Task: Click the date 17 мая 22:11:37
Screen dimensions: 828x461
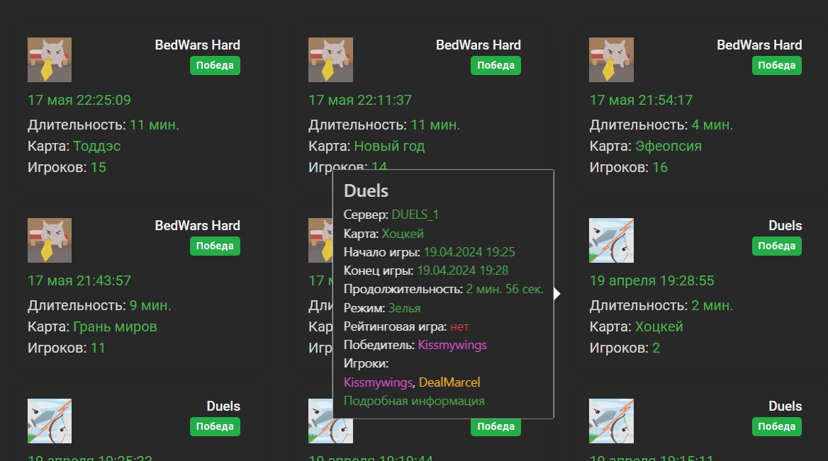Action: [x=359, y=100]
